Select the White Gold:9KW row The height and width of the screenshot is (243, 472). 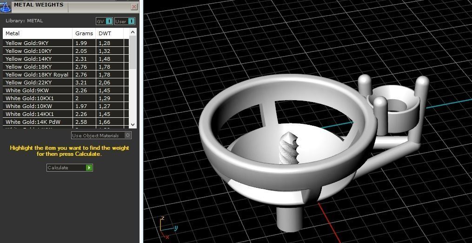(66, 90)
